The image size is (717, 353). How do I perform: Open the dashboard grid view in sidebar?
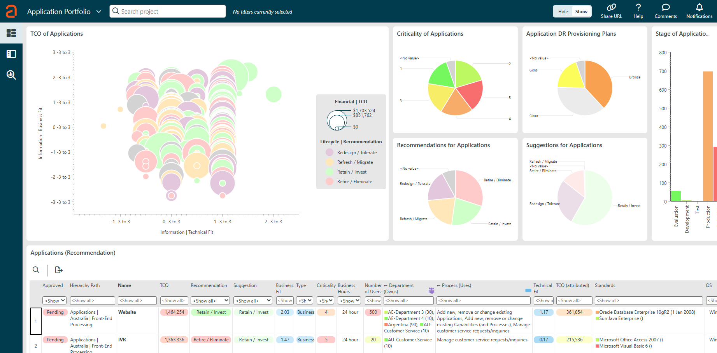(x=11, y=33)
